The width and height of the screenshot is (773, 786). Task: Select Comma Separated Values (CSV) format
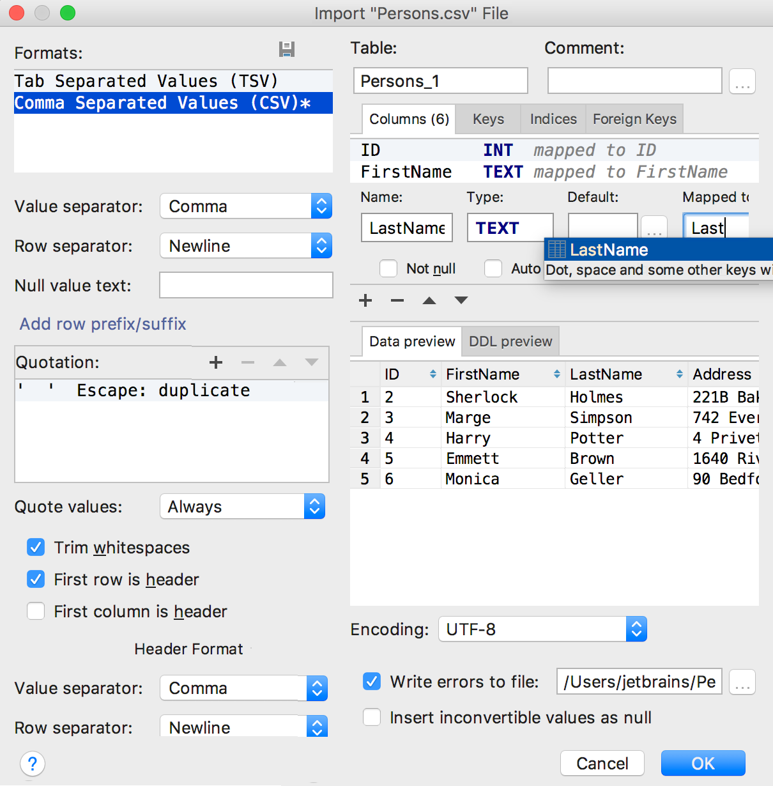173,103
